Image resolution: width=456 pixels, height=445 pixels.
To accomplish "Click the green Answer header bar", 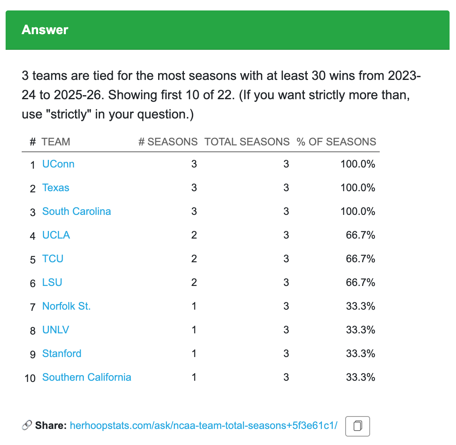I will [x=228, y=30].
